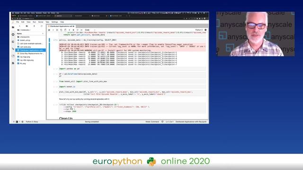Click the Restart kernel circular arrow icon
The width and height of the screenshot is (303, 170).
(78, 30)
